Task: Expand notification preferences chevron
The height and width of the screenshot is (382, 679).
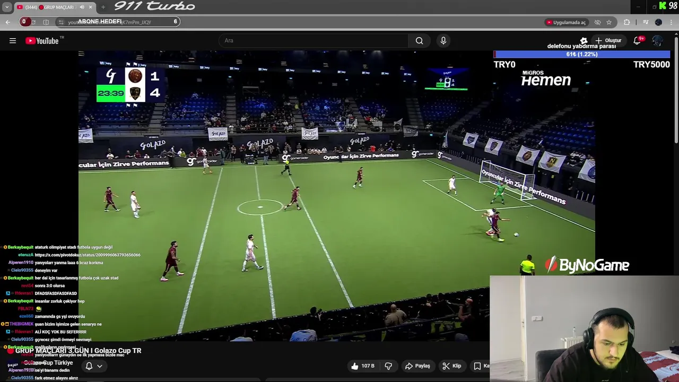Action: (99, 366)
